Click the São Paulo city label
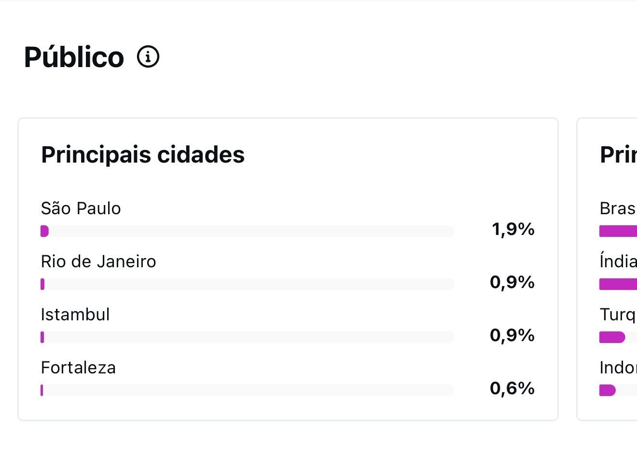 (81, 208)
